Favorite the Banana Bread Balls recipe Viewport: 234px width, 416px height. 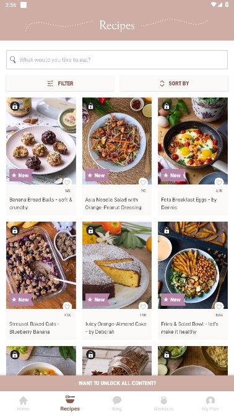click(67, 182)
